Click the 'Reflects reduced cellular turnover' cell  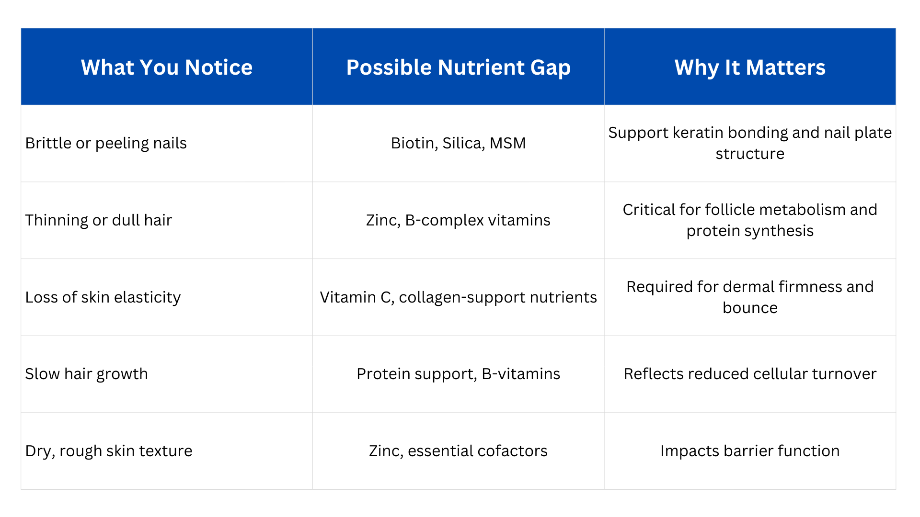(750, 374)
